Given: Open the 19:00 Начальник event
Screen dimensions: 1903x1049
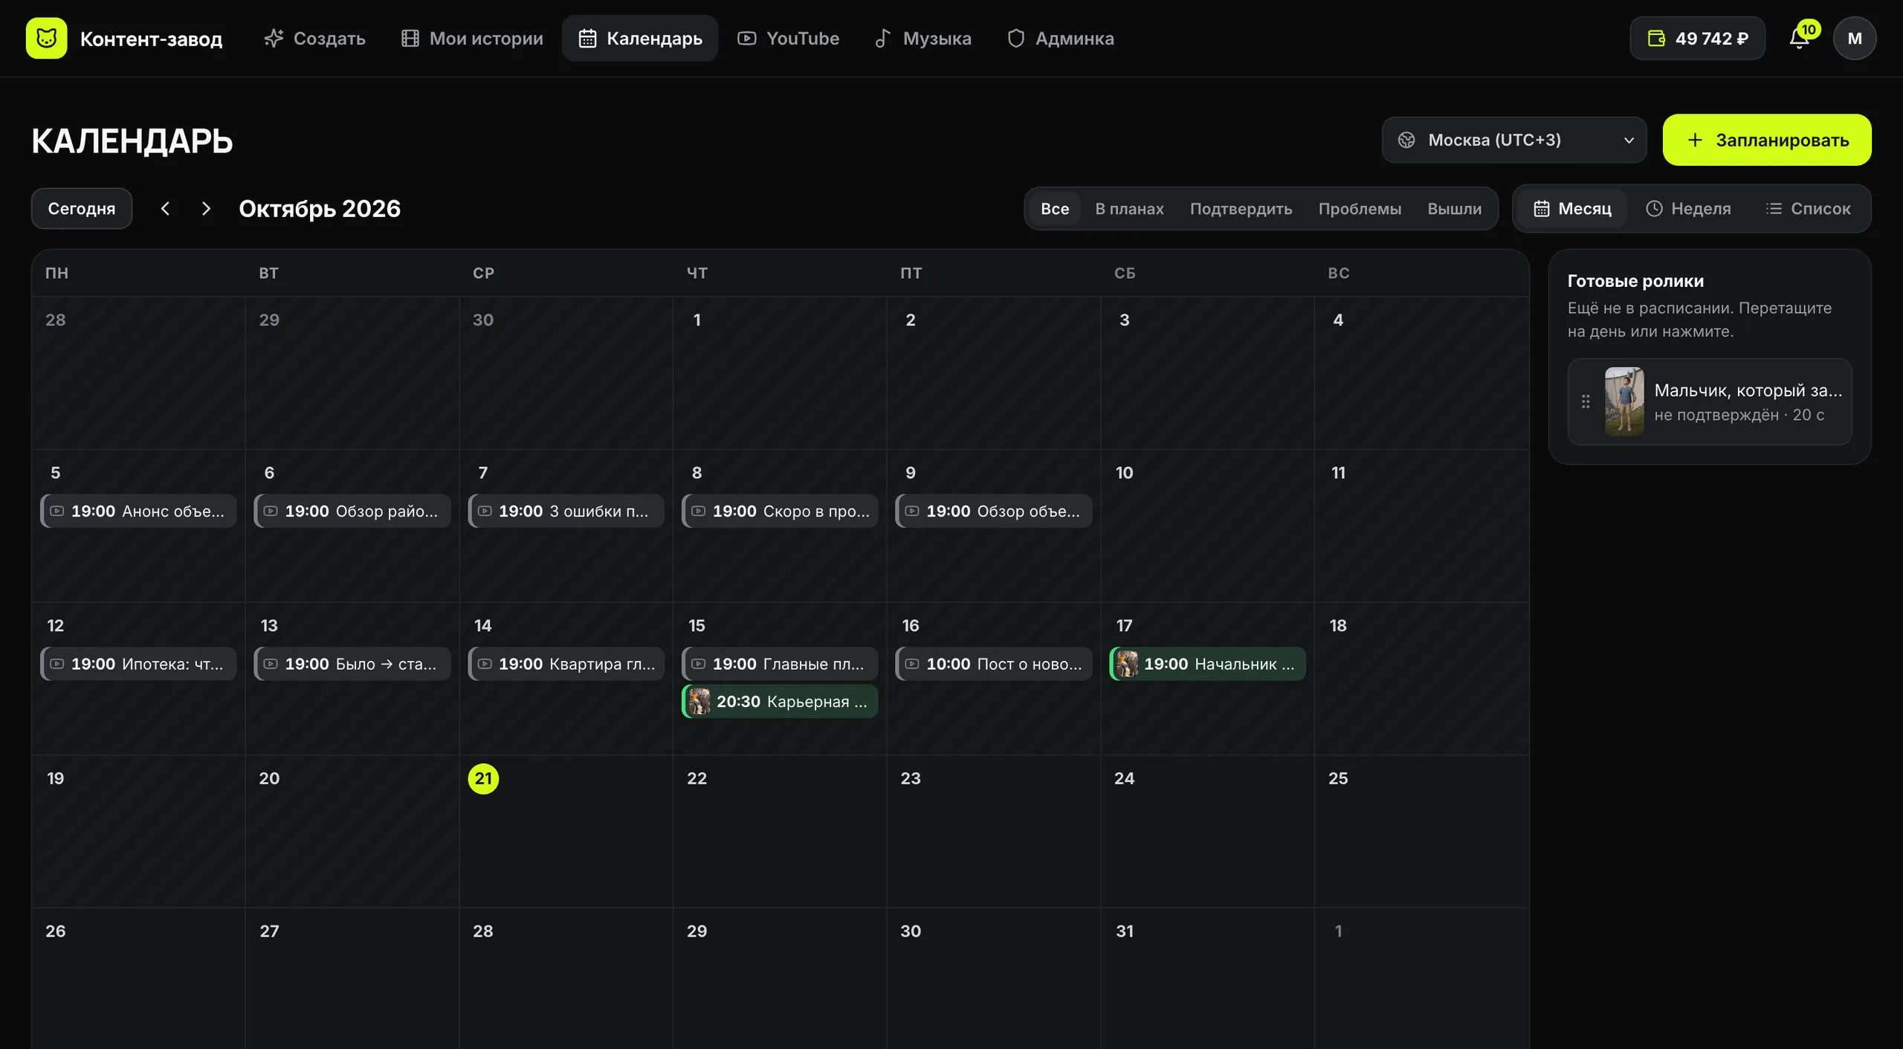Looking at the screenshot, I should (x=1208, y=664).
